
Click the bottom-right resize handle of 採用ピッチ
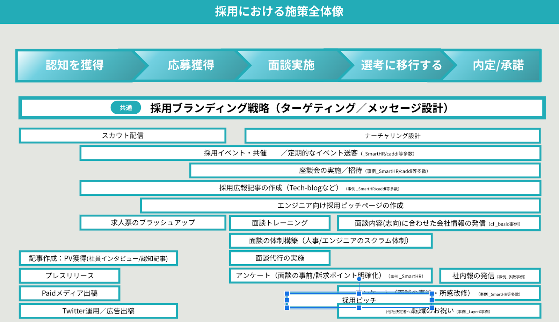432,307
